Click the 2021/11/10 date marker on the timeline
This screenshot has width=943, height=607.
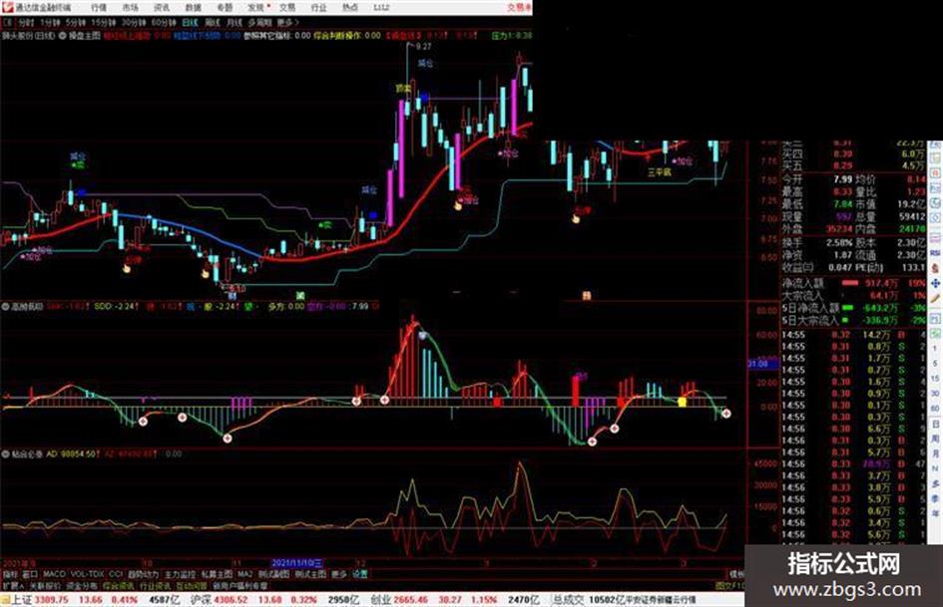coord(297,564)
